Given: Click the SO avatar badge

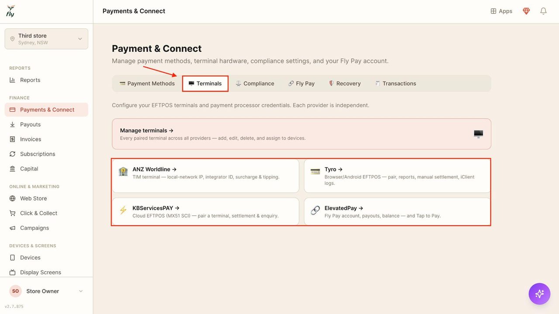Looking at the screenshot, I should (x=15, y=291).
